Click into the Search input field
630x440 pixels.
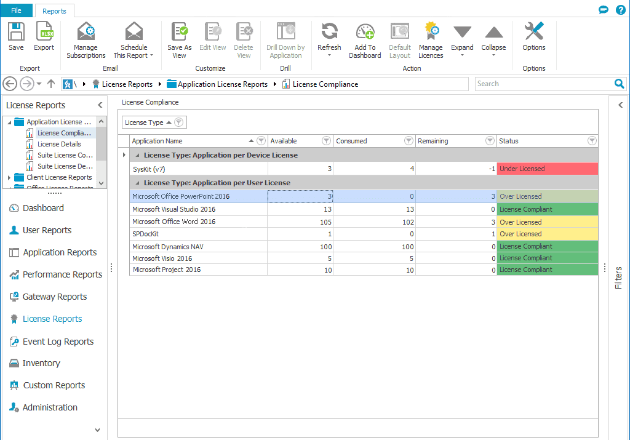click(x=544, y=84)
